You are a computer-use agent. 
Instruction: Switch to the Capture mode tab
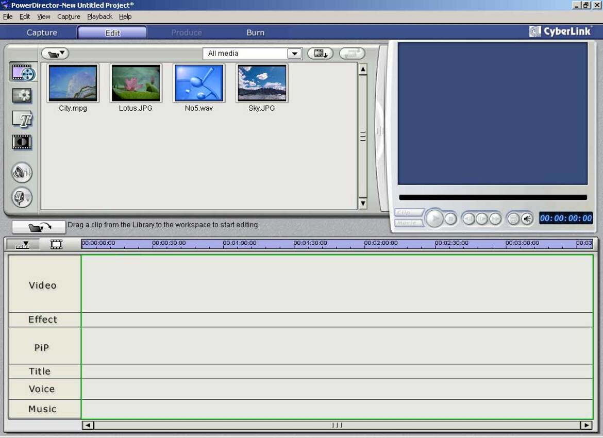(x=42, y=32)
